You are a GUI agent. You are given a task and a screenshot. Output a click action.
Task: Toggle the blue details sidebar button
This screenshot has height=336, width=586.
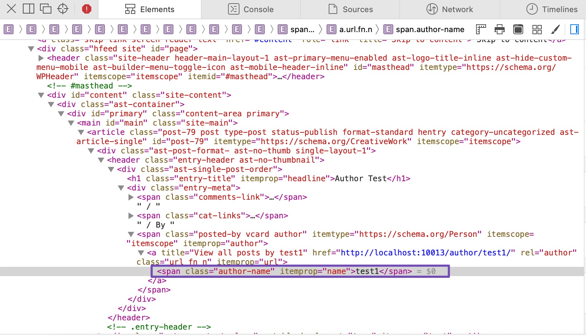click(574, 29)
